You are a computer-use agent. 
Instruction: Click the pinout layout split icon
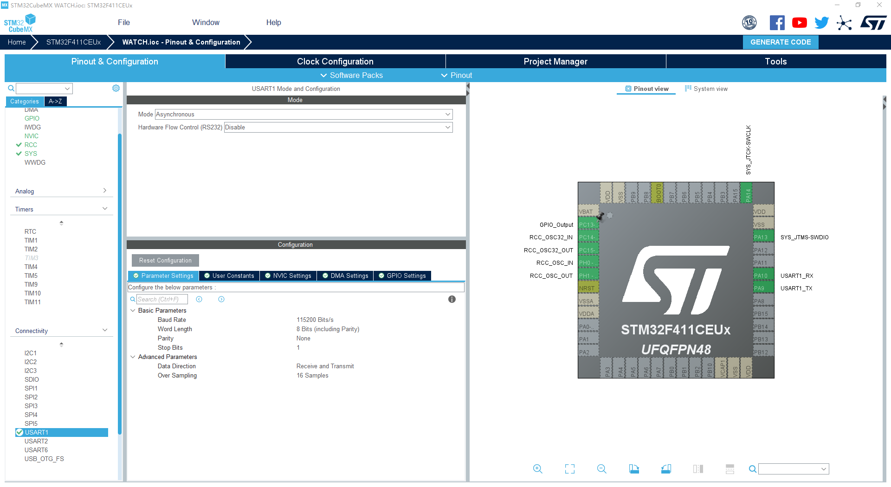click(x=730, y=469)
